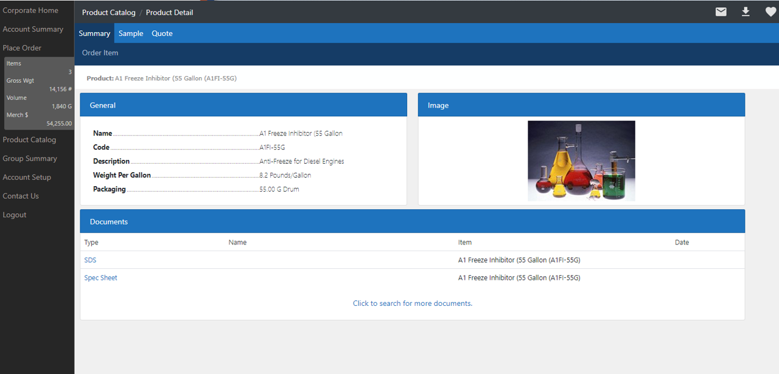The image size is (779, 374).
Task: Click the product image of chemical flasks
Action: click(581, 161)
